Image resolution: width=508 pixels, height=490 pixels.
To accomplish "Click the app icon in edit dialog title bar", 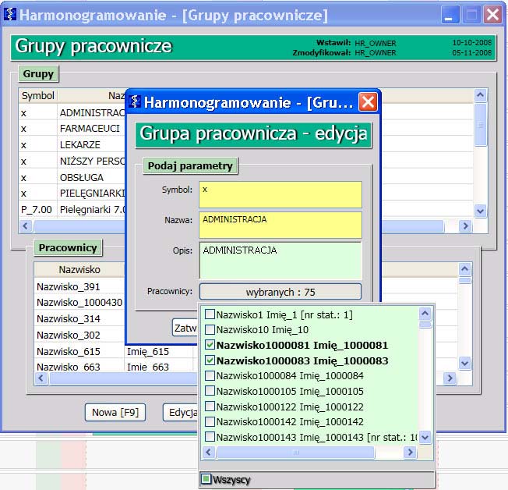I will [x=135, y=101].
